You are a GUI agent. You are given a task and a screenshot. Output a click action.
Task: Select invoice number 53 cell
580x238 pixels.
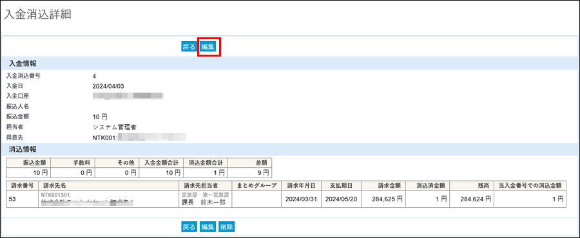tap(23, 199)
